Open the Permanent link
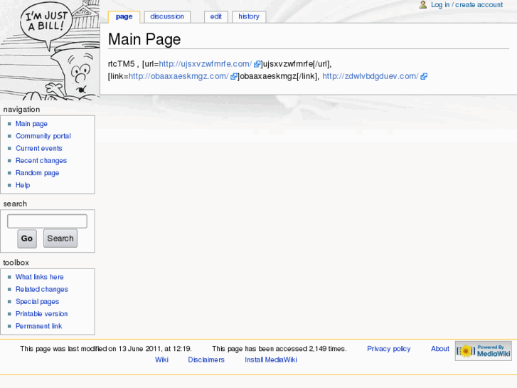517x388 pixels. tap(39, 326)
